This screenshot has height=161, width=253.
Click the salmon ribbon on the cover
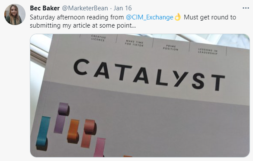88,133
